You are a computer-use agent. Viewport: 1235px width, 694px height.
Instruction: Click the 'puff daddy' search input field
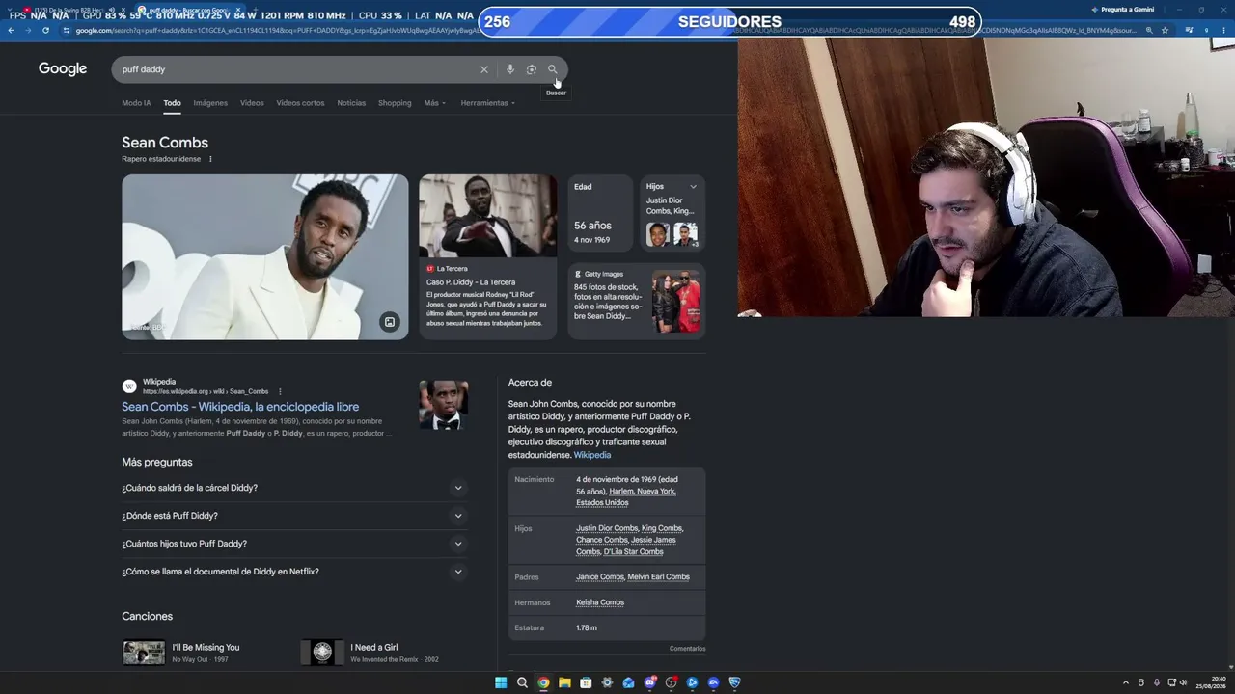pyautogui.click(x=297, y=69)
